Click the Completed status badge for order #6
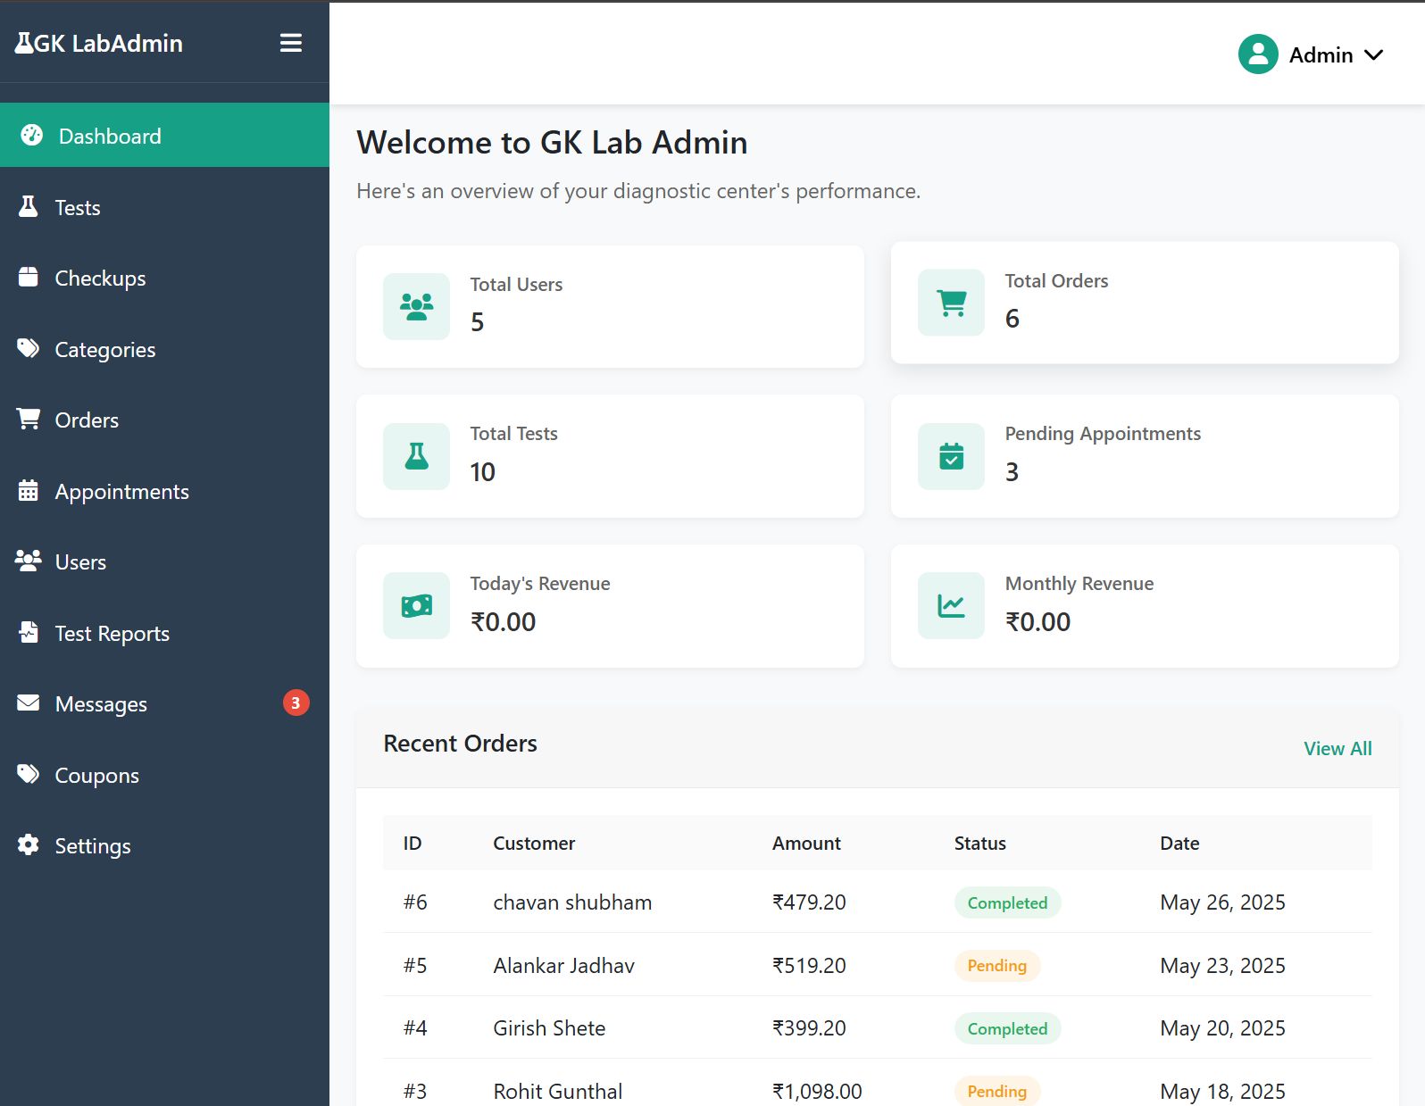1425x1106 pixels. [1006, 903]
